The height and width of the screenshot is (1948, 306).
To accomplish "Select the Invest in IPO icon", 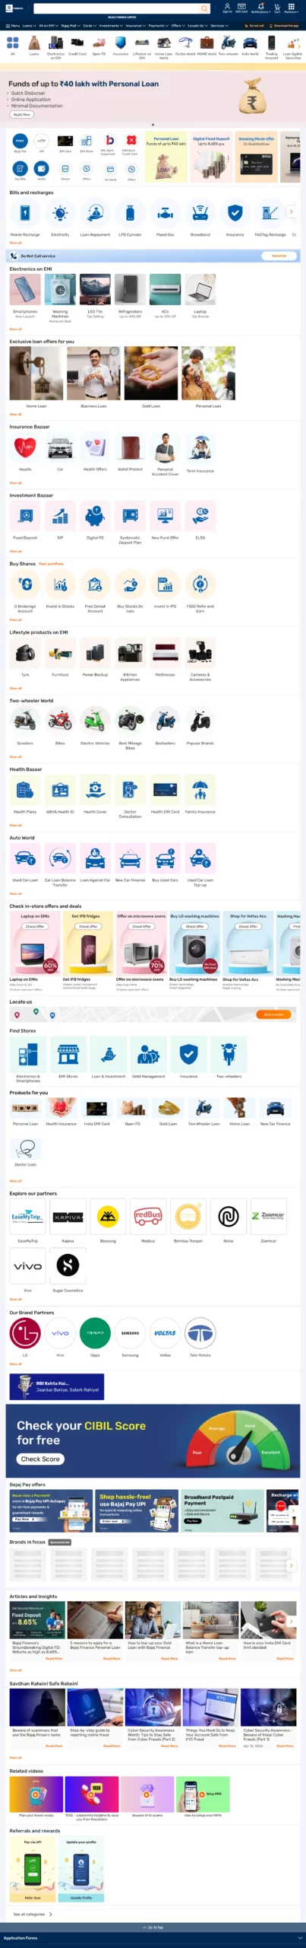I will 166,584.
